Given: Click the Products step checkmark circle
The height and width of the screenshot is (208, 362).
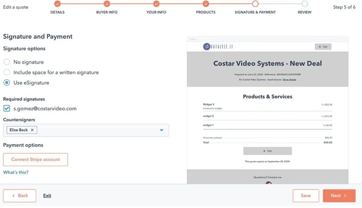Looking at the screenshot, I should 206,4.
